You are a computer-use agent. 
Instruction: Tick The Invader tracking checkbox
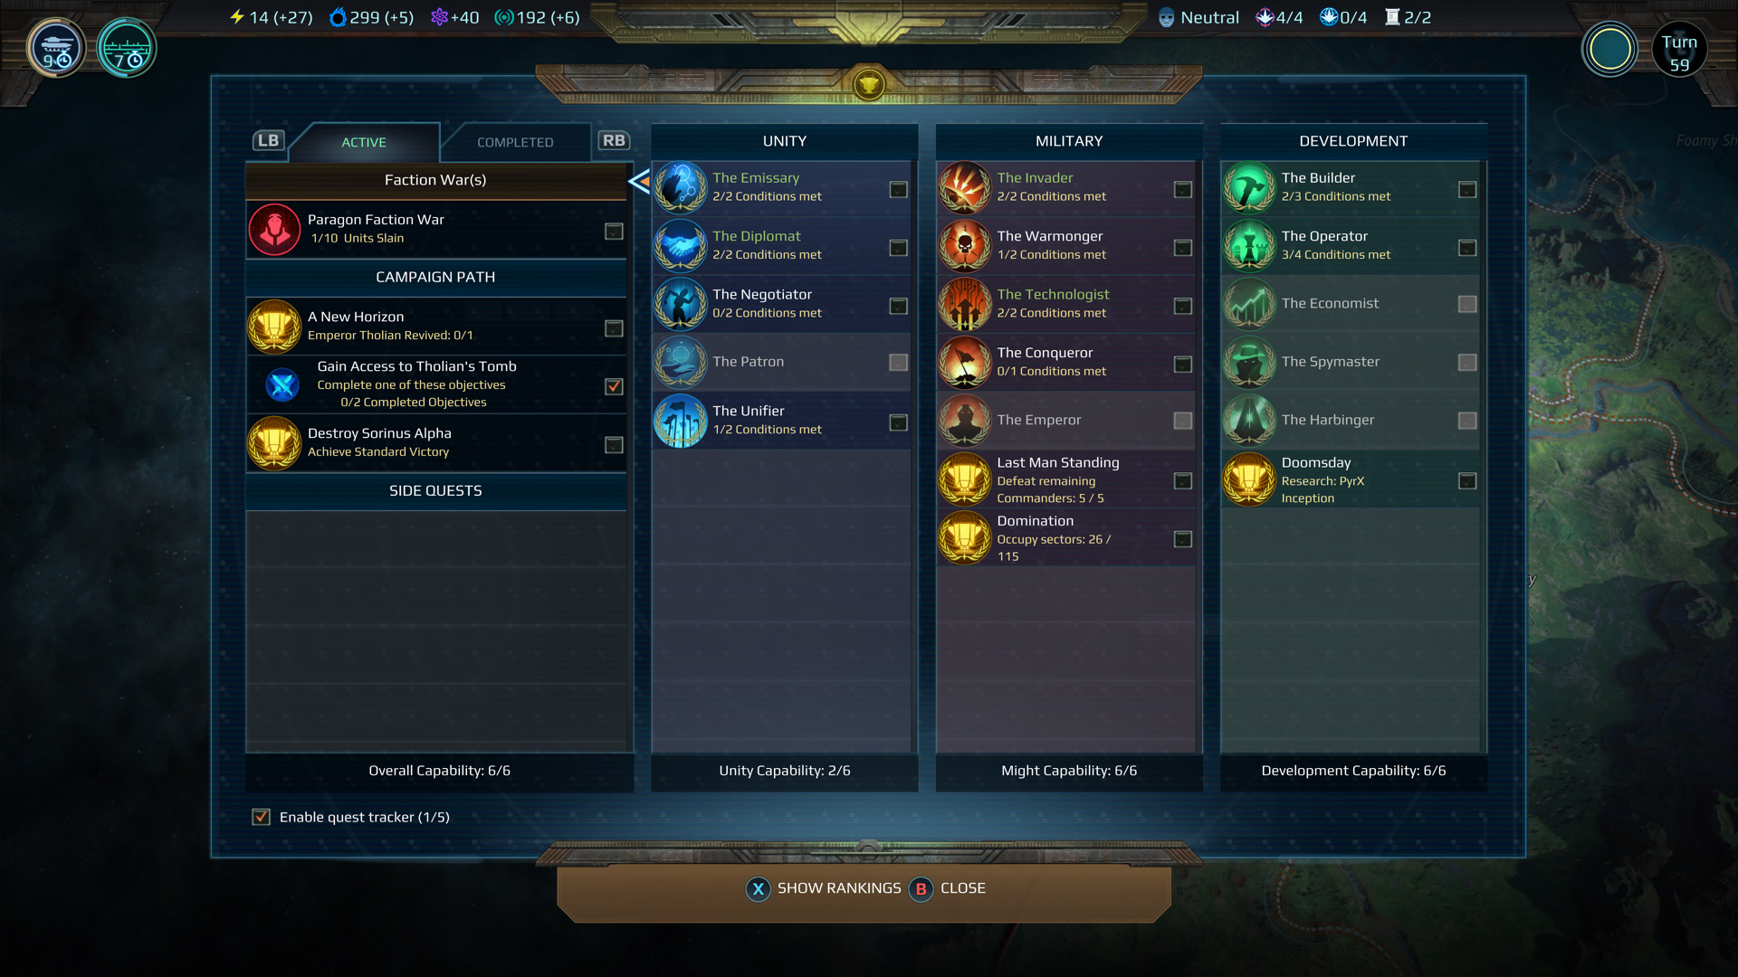[x=1182, y=190]
